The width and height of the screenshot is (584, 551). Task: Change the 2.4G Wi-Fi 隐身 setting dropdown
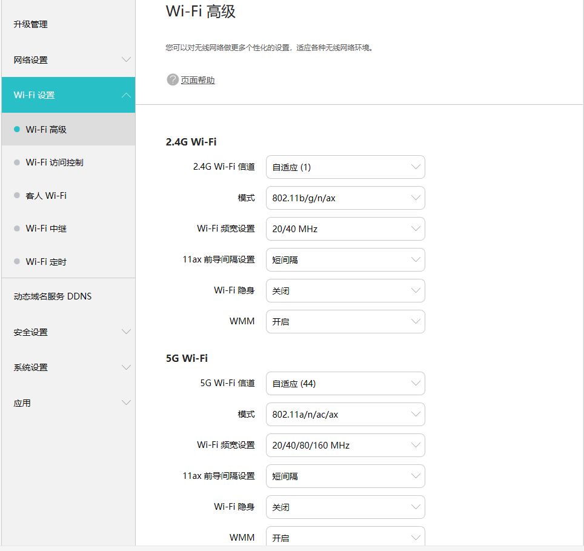(x=345, y=290)
